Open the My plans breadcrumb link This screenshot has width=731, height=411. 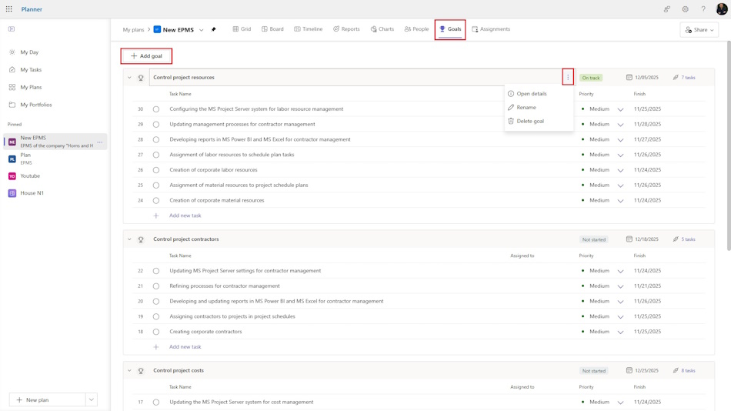tap(133, 30)
